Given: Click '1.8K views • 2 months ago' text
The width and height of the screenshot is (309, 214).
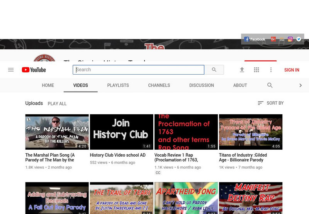Looking at the screenshot, I should coord(49,167).
